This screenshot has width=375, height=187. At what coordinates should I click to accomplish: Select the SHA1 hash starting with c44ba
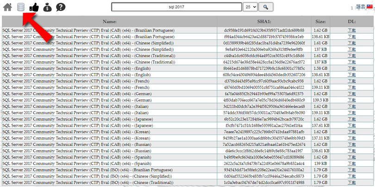pyautogui.click(x=264, y=56)
